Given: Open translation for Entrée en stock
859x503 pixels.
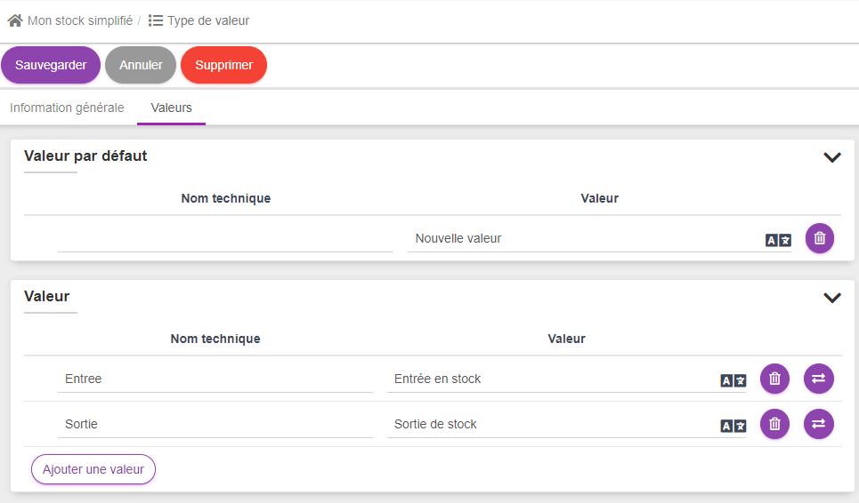Looking at the screenshot, I should tap(733, 380).
